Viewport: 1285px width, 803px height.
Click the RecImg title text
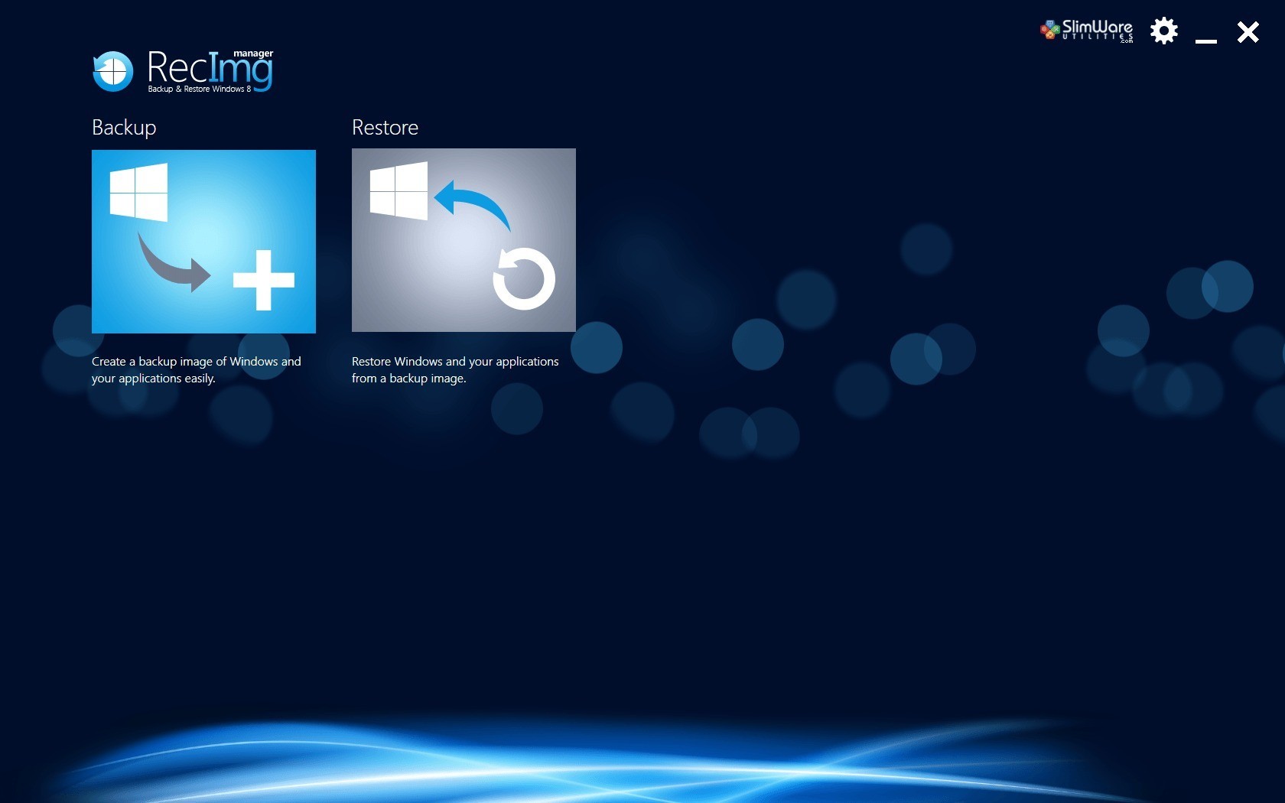[x=208, y=69]
